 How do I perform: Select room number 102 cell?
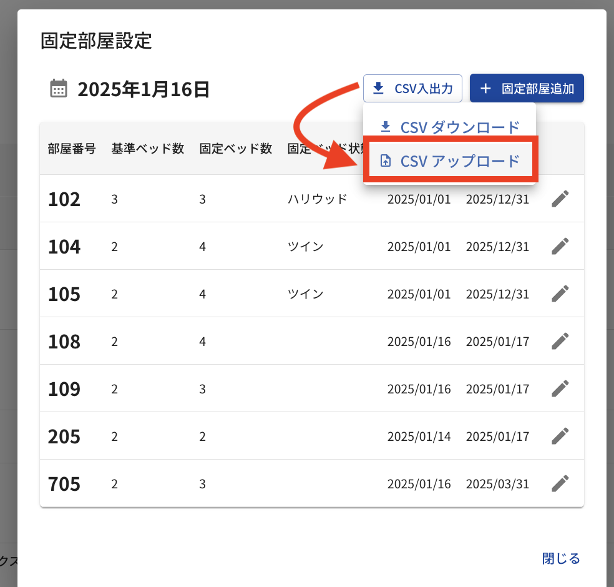click(64, 199)
